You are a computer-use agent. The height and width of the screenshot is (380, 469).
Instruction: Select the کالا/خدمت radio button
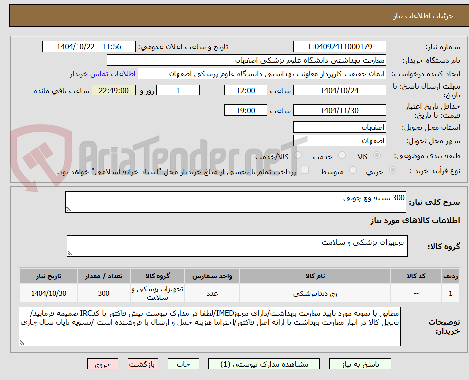point(298,155)
